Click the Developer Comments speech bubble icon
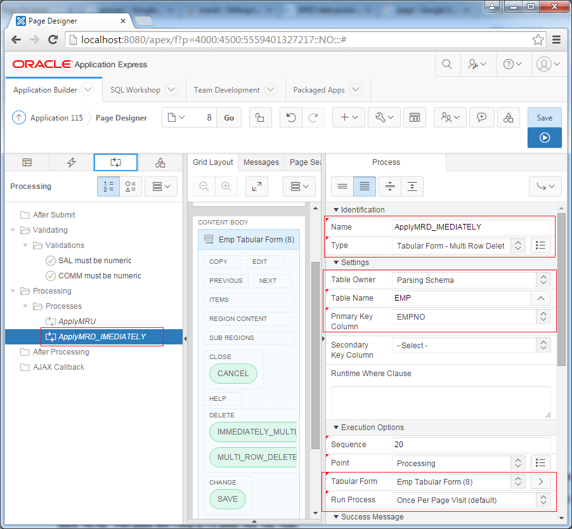Image resolution: width=572 pixels, height=529 pixels. tap(481, 117)
